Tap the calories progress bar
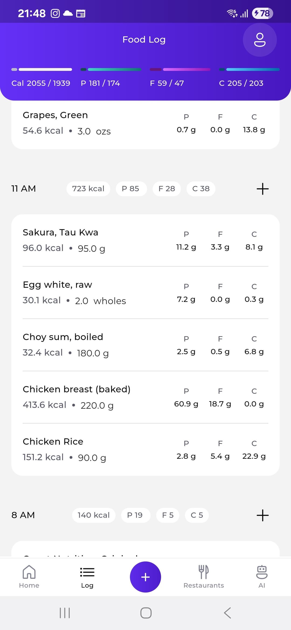The width and height of the screenshot is (291, 630). pos(42,69)
